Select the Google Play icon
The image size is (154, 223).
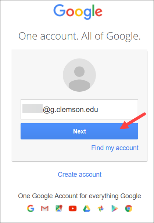114,209
